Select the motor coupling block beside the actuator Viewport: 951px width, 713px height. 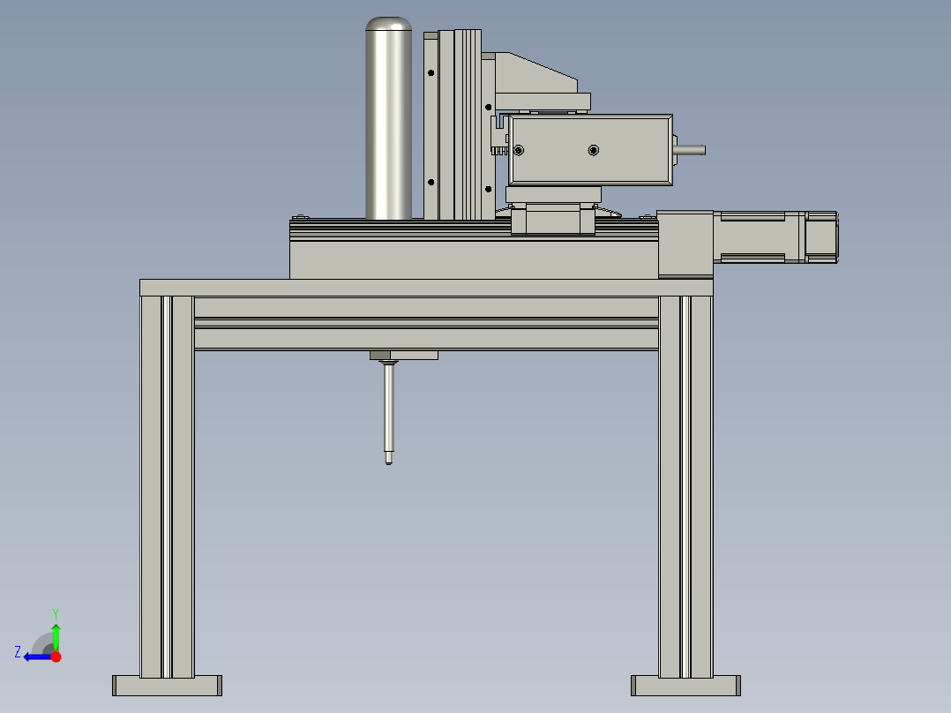click(x=685, y=244)
